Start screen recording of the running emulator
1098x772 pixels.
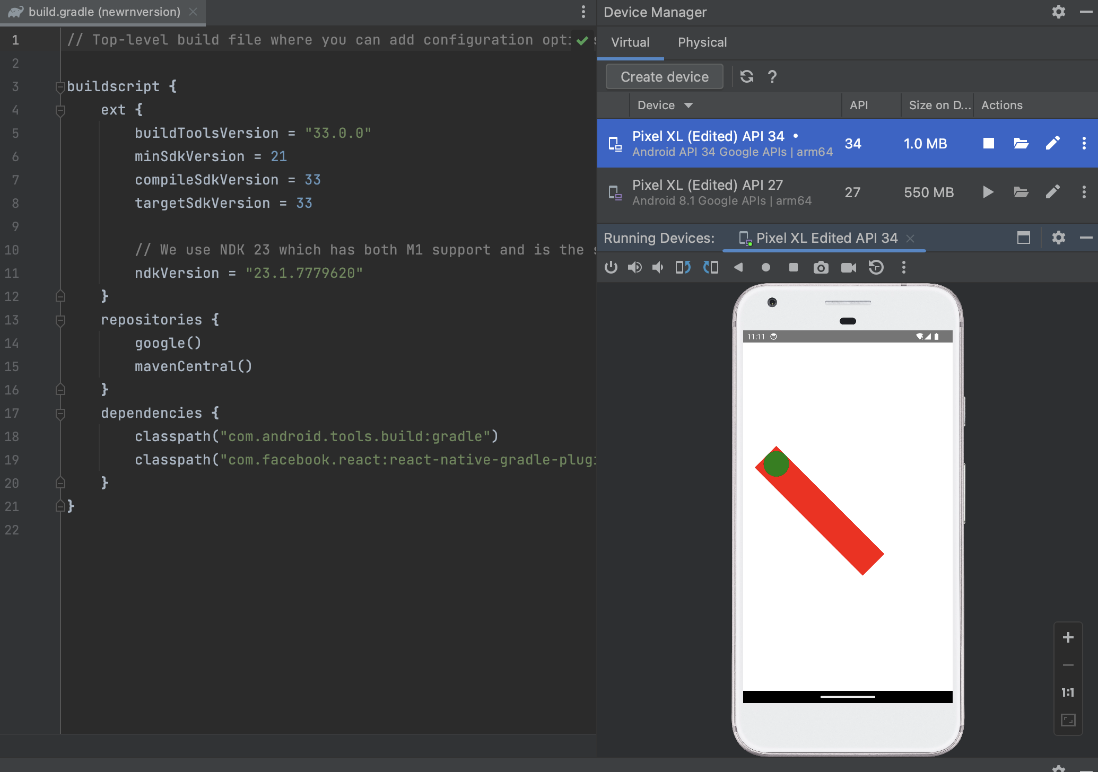(x=848, y=267)
